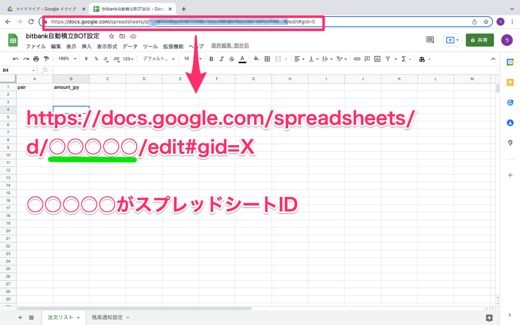The height and width of the screenshot is (325, 520).
Task: Open Maps in side panel
Action: 510,143
